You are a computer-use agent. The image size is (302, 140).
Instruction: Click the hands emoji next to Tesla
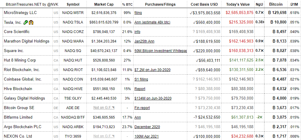pos(31,22)
